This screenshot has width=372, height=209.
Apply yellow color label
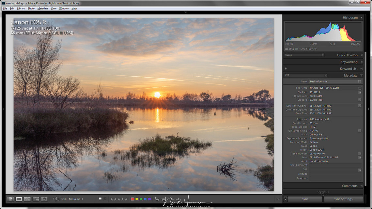(x=137, y=199)
